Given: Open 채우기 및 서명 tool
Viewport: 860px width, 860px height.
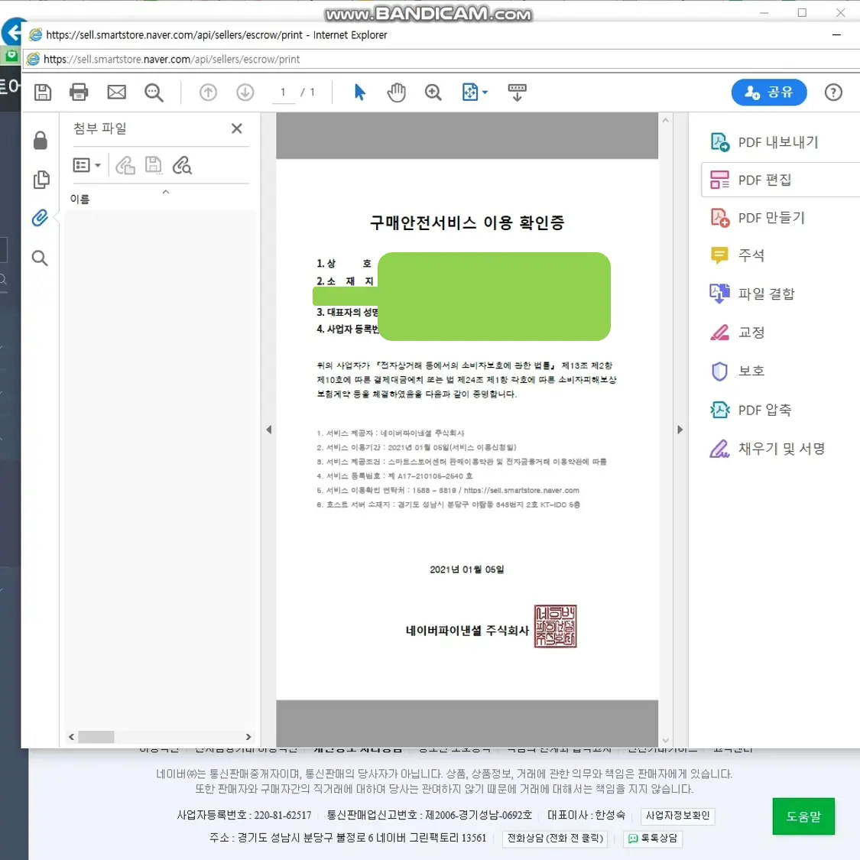Looking at the screenshot, I should click(x=768, y=449).
